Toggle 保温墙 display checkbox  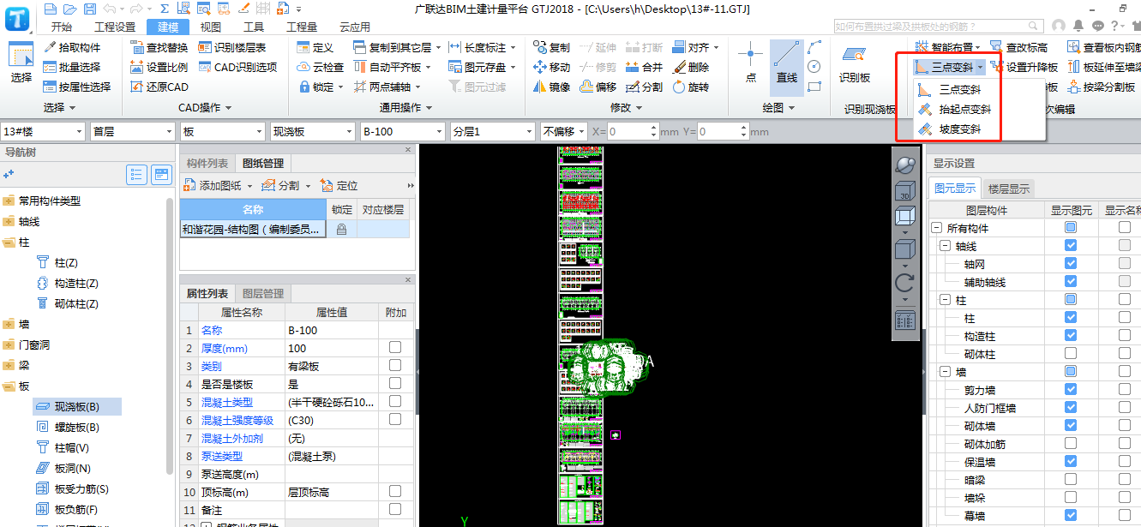click(1071, 462)
